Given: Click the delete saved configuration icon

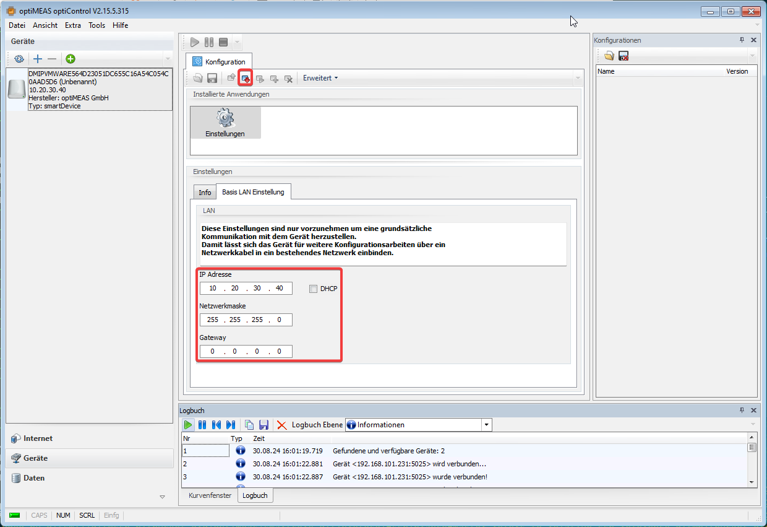Looking at the screenshot, I should click(623, 56).
